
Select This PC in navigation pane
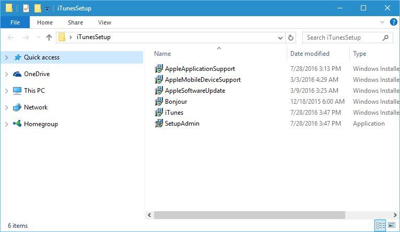point(34,91)
